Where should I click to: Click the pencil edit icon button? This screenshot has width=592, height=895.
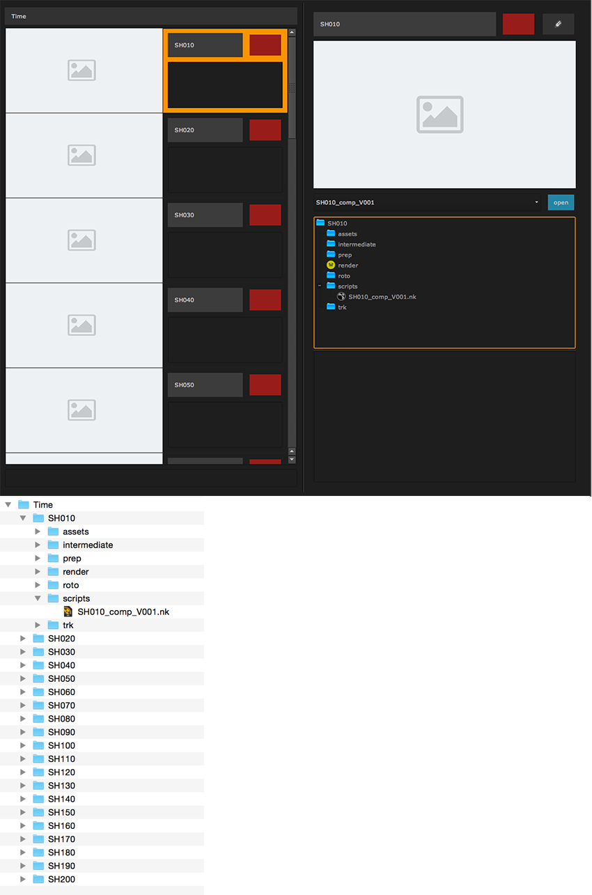[558, 24]
